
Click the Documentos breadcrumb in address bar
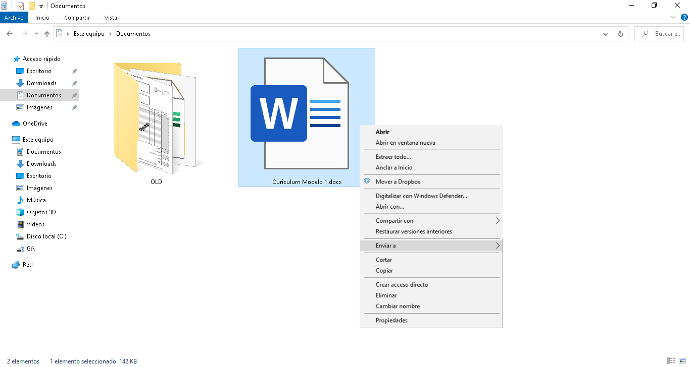coord(133,34)
